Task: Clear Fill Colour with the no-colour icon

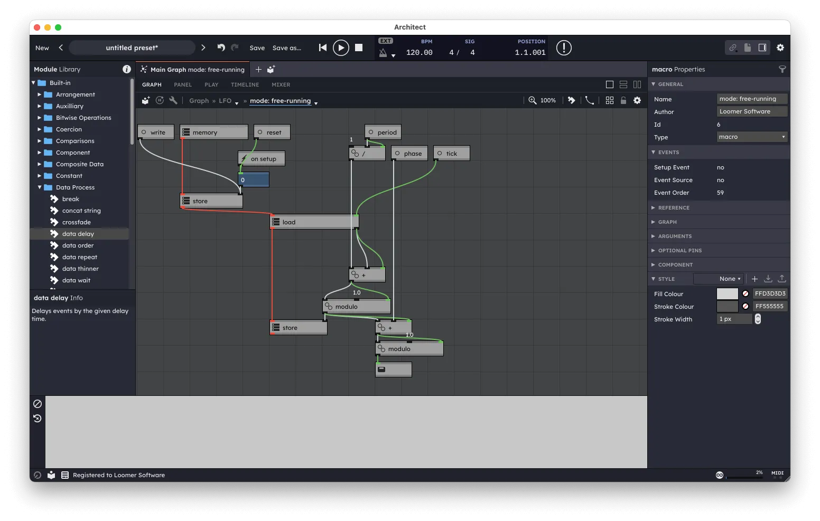Action: pyautogui.click(x=746, y=293)
